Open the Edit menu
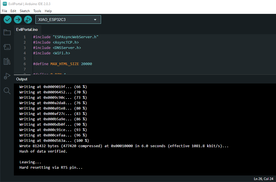This screenshot has width=276, height=182. (13, 11)
